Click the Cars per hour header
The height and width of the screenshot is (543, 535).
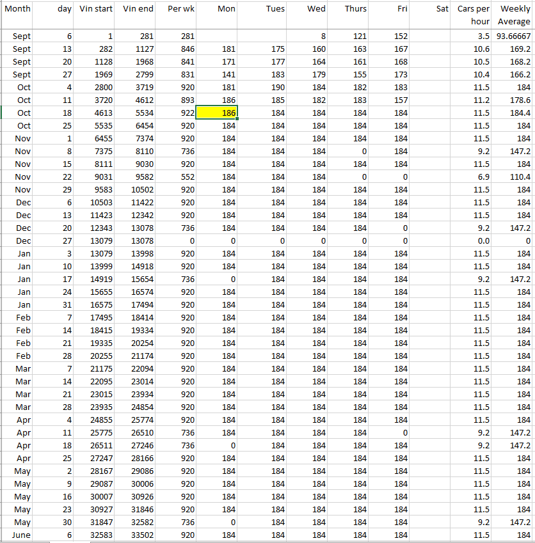point(473,15)
